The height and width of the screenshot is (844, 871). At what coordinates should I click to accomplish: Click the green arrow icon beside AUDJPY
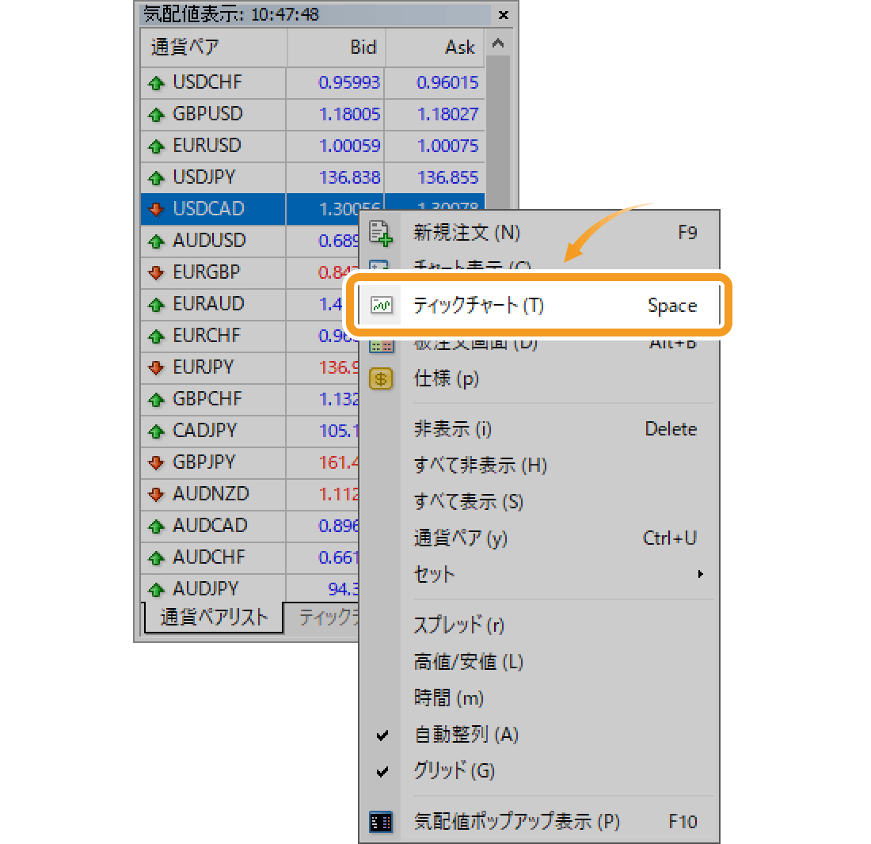(x=157, y=590)
